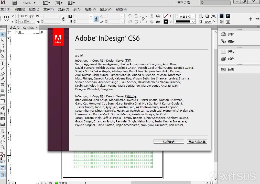Open 版面(L) menu
The width and height of the screenshot is (260, 184).
coord(34,9)
